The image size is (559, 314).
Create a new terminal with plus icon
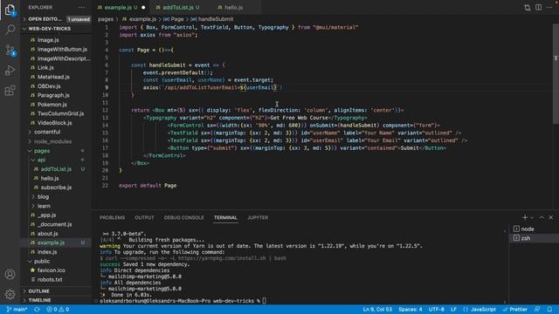[x=524, y=217]
